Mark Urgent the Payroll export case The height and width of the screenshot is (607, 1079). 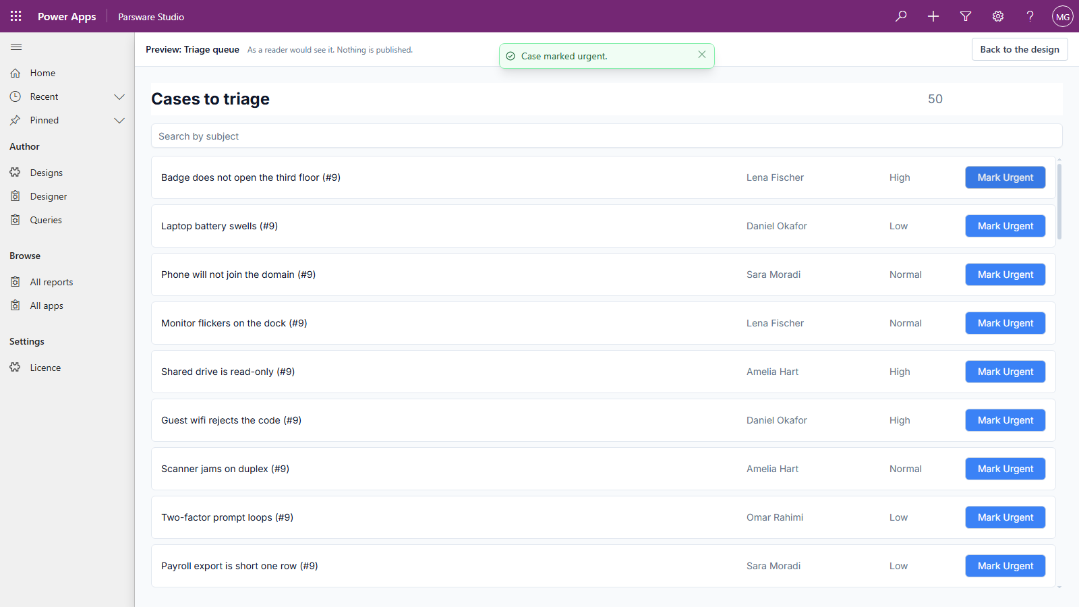(x=1005, y=566)
